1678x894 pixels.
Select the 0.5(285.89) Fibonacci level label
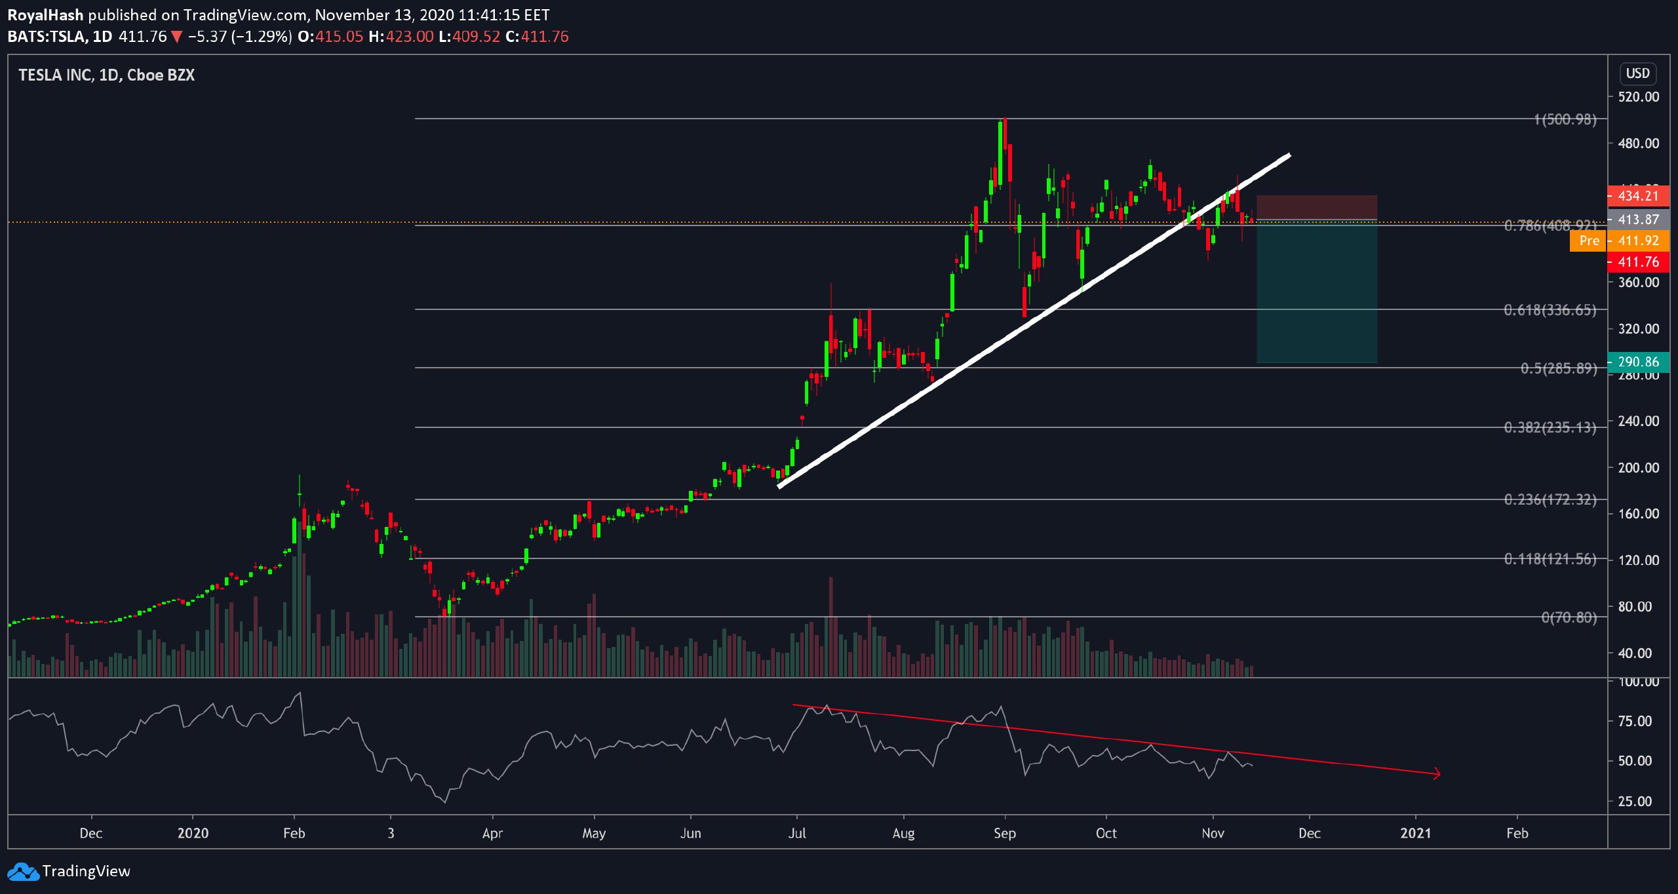(1559, 368)
